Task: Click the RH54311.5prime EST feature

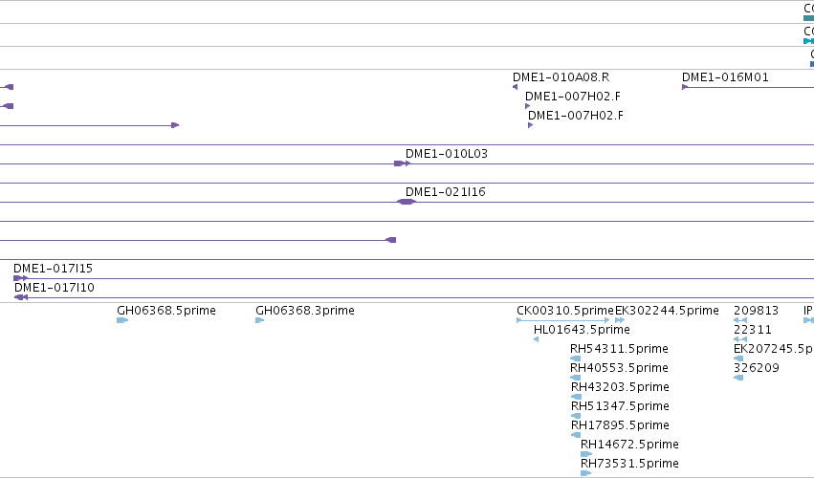Action: point(575,358)
